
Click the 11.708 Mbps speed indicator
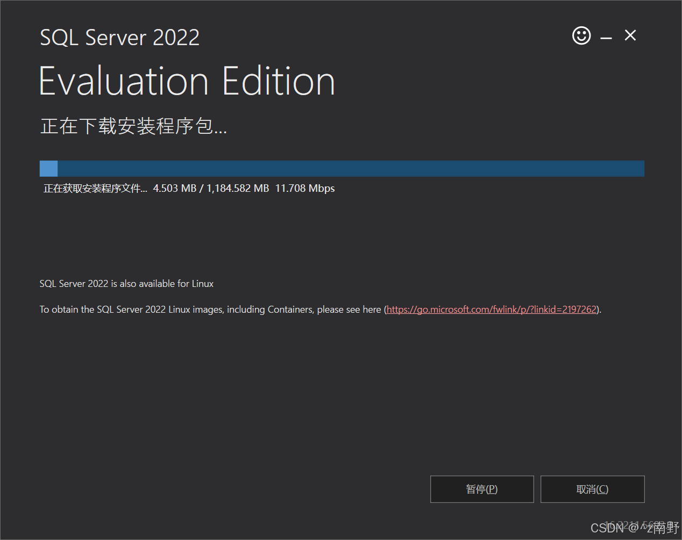point(304,188)
